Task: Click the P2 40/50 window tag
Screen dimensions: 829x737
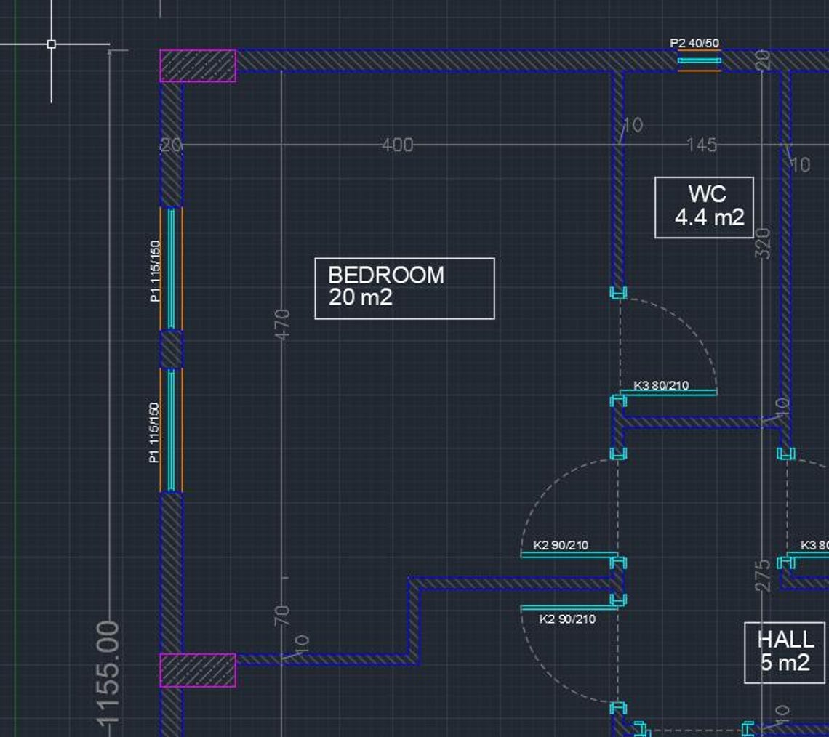Action: tap(694, 43)
